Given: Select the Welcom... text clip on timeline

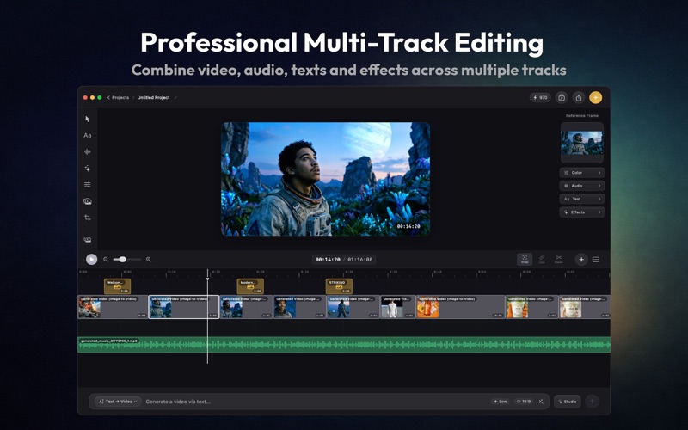Looking at the screenshot, I should pos(117,286).
